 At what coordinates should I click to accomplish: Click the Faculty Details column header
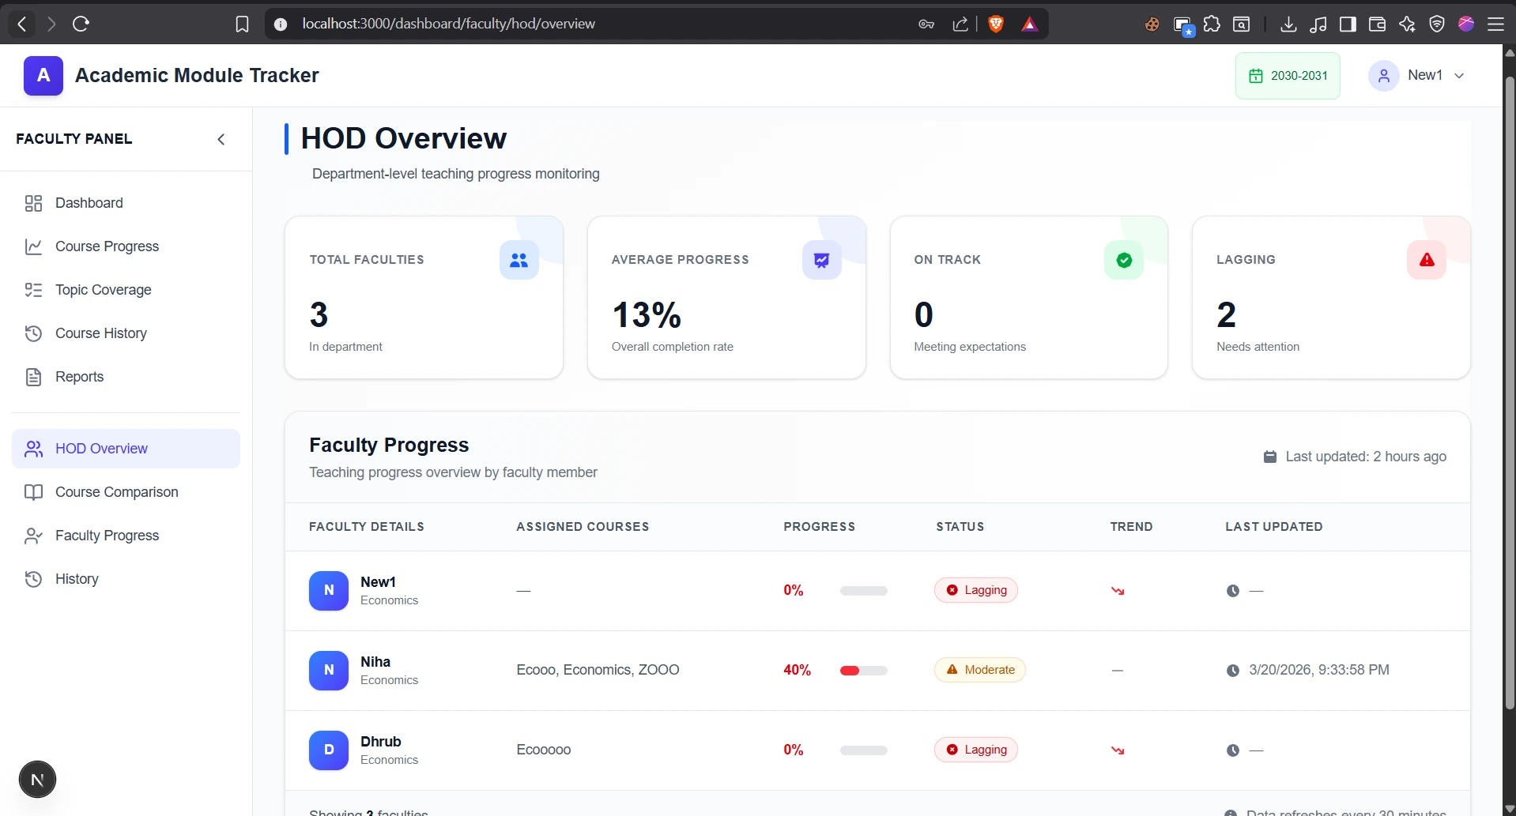pyautogui.click(x=367, y=527)
